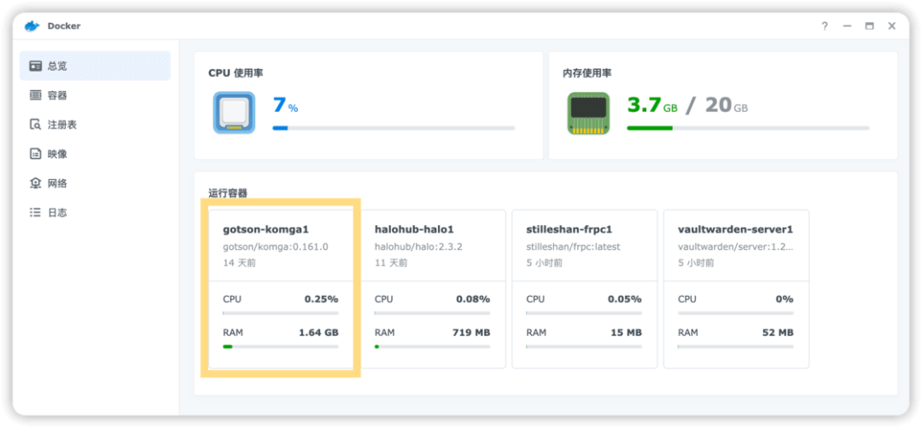
Task: Select the 映像 section
Action: [96, 153]
